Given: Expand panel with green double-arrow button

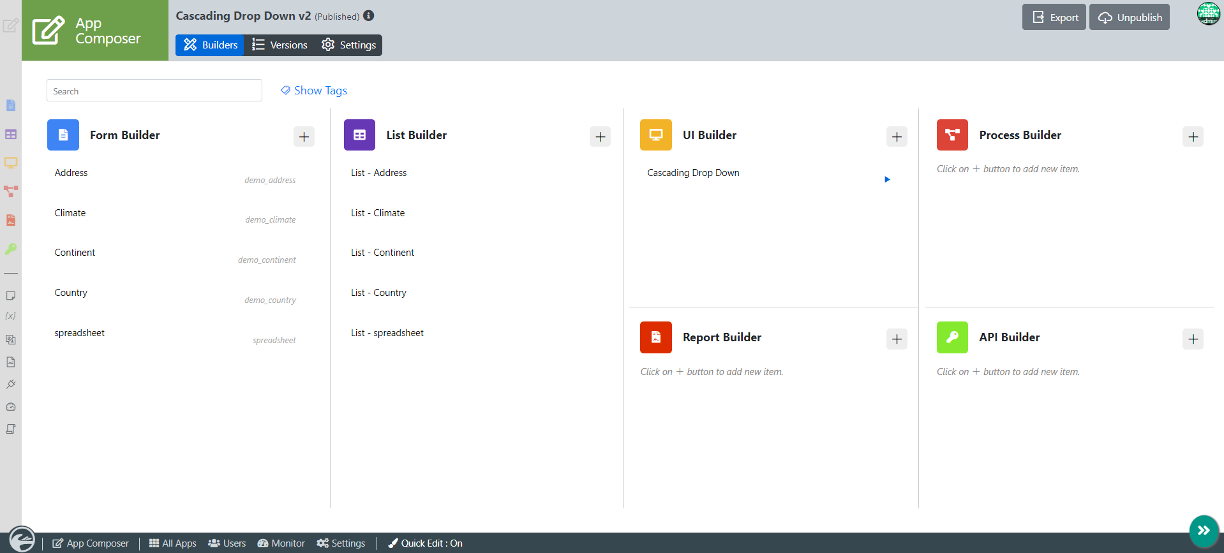Looking at the screenshot, I should coord(1204,531).
